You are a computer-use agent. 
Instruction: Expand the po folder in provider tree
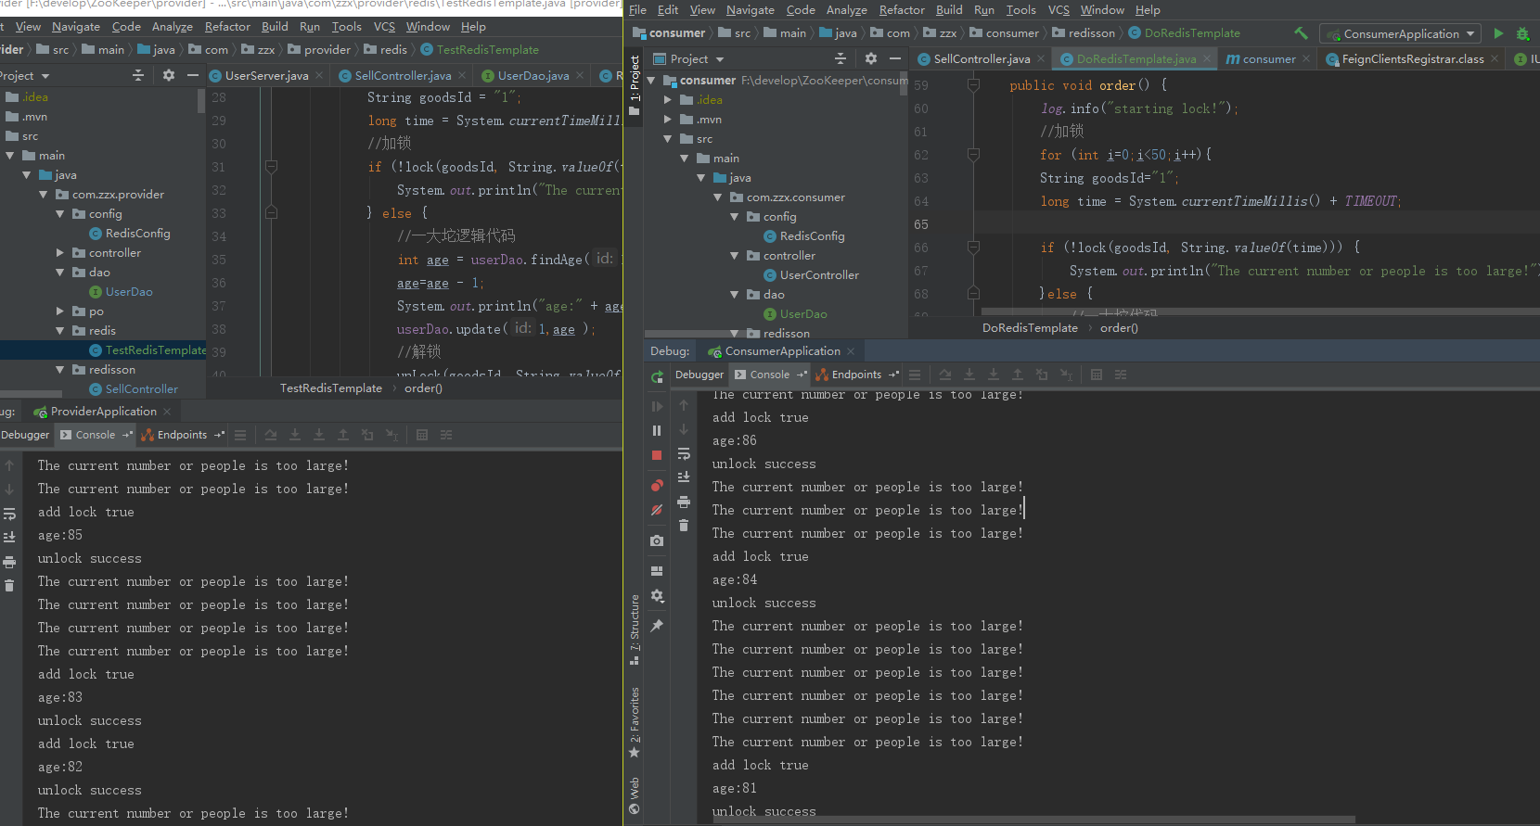[x=60, y=311]
